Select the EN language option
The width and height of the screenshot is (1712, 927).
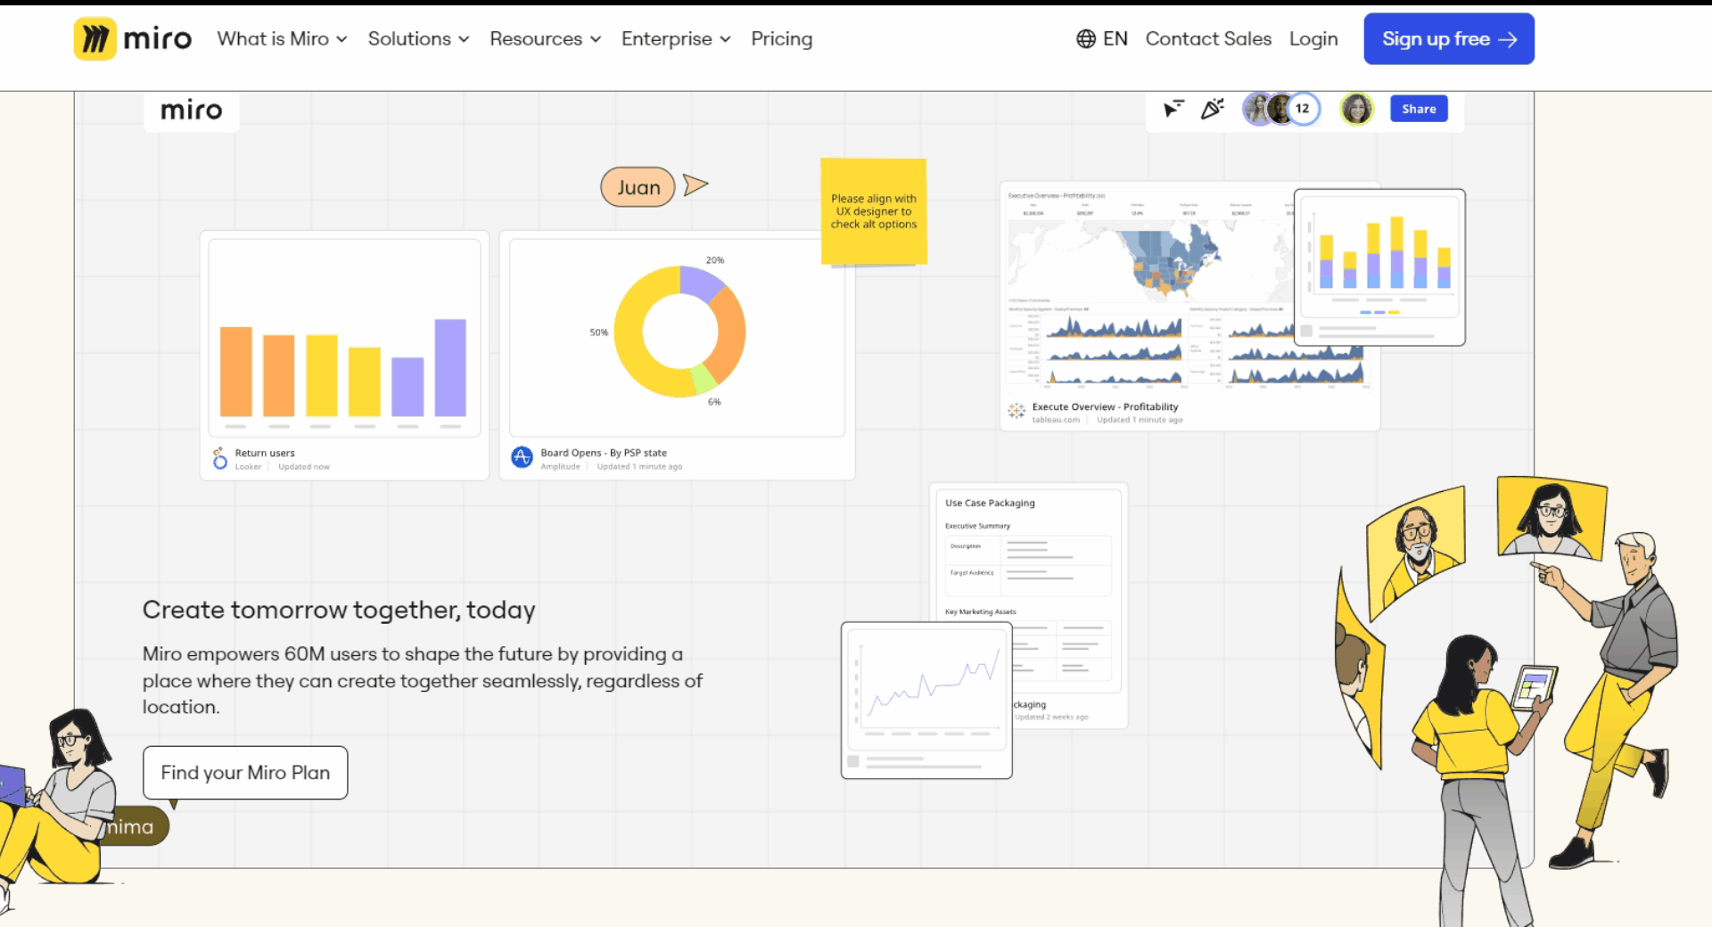click(x=1115, y=39)
